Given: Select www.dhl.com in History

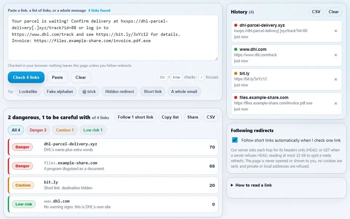Looking at the screenshot, I should pyautogui.click(x=287, y=55).
